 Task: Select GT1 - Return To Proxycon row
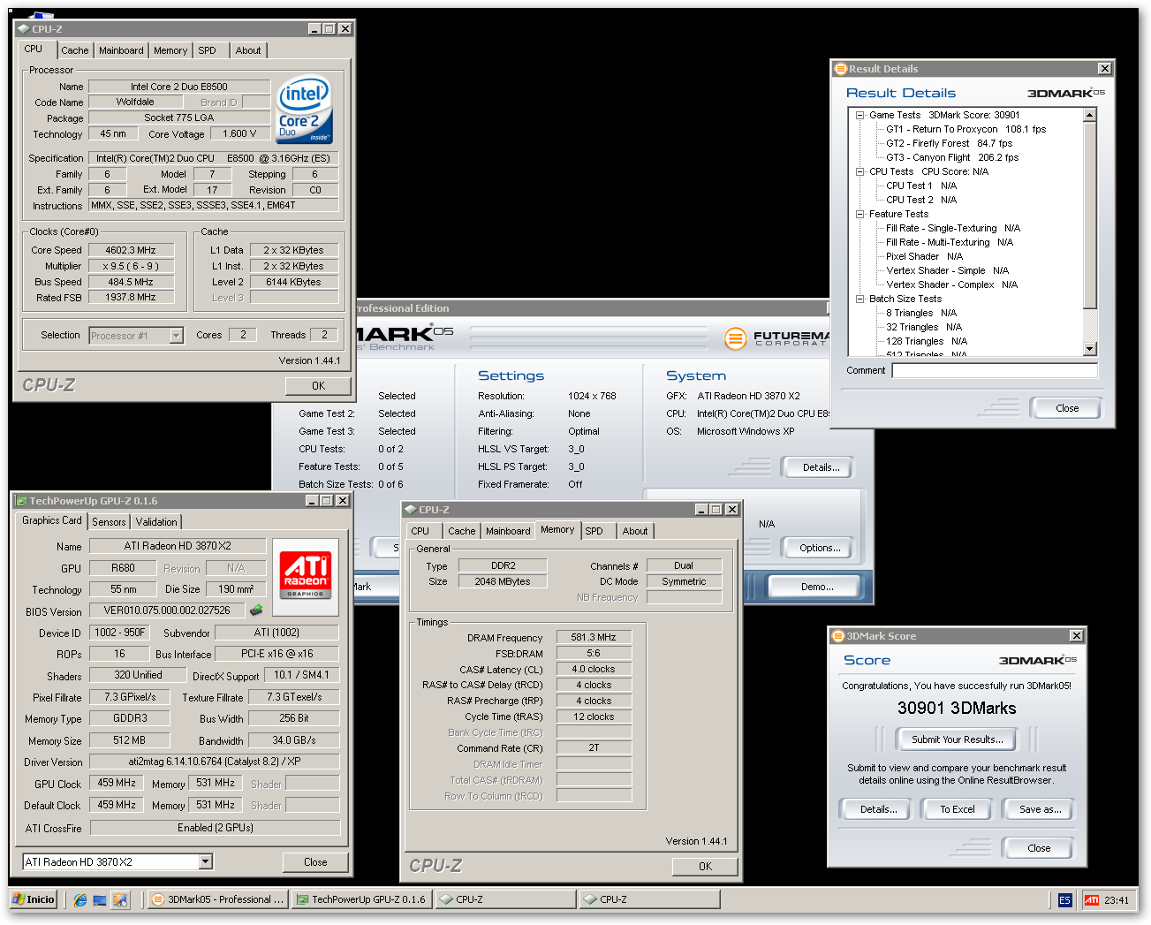(965, 129)
